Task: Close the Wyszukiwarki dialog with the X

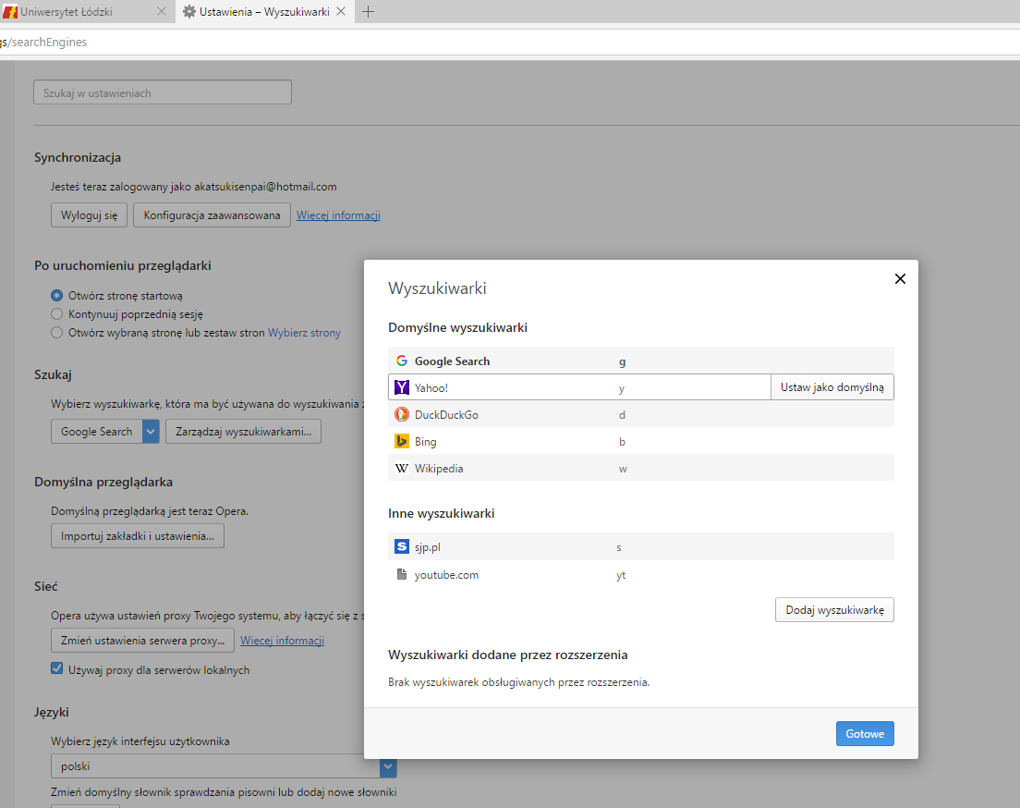Action: click(x=900, y=278)
